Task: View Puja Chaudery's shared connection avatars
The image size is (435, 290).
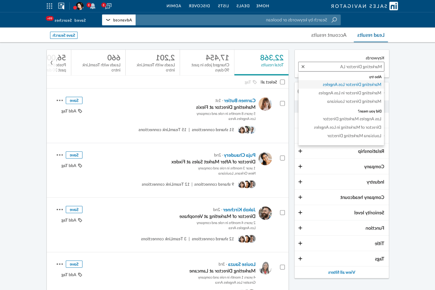Action: pos(247,184)
